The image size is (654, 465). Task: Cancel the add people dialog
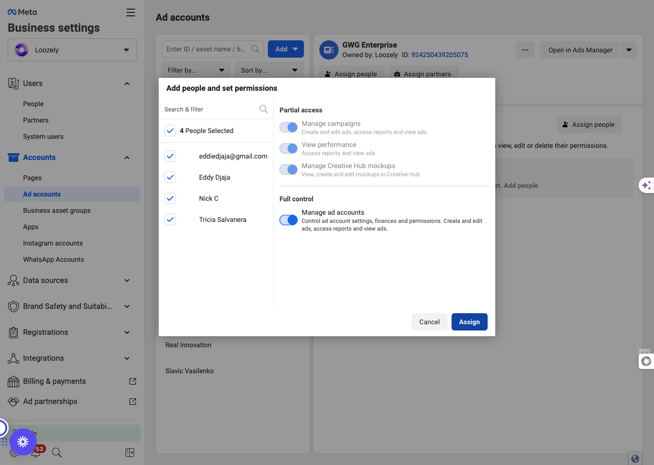[x=429, y=322]
